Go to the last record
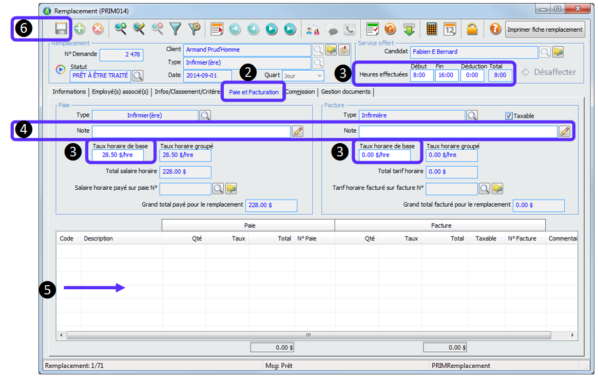The image size is (598, 378). click(x=290, y=29)
